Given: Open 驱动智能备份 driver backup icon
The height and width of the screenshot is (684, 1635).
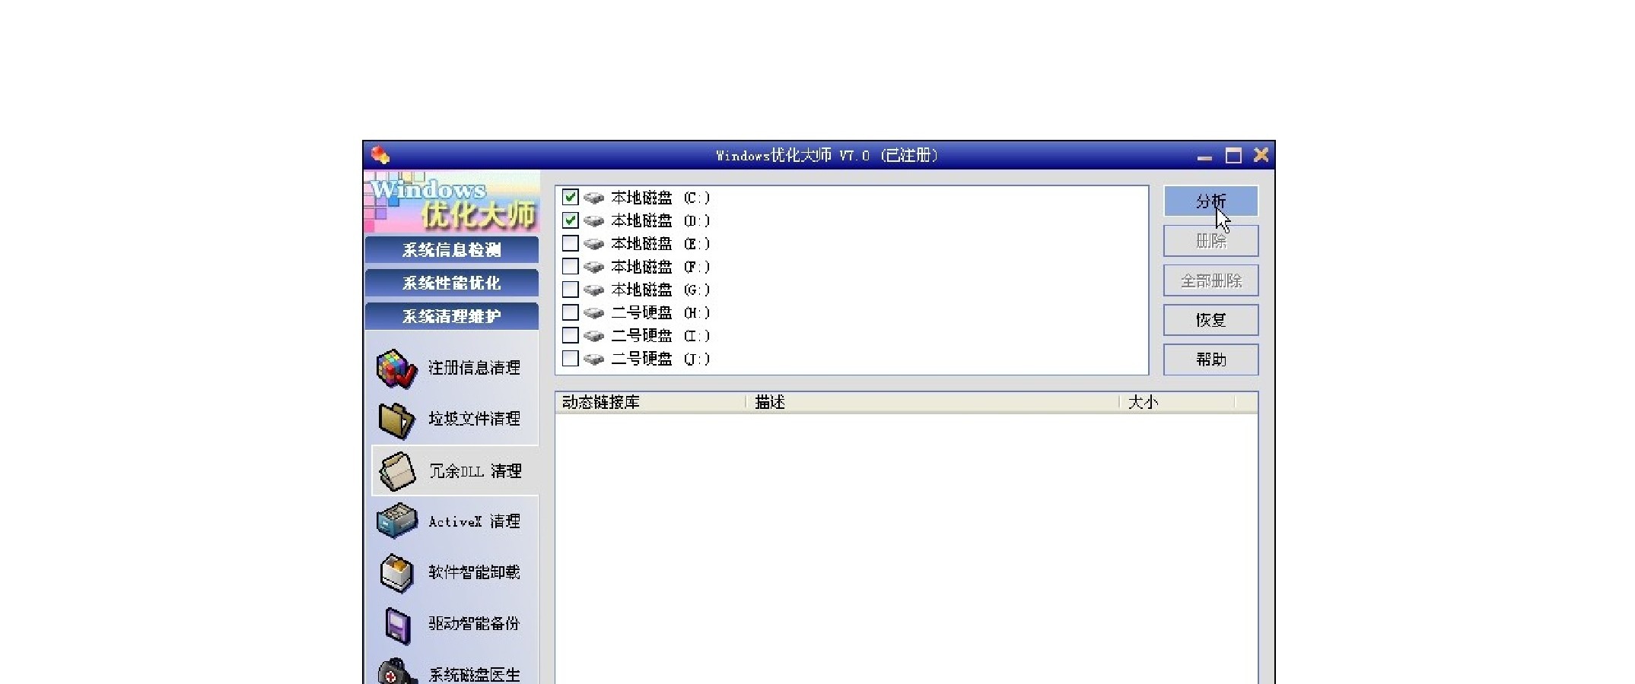Looking at the screenshot, I should pos(397,625).
